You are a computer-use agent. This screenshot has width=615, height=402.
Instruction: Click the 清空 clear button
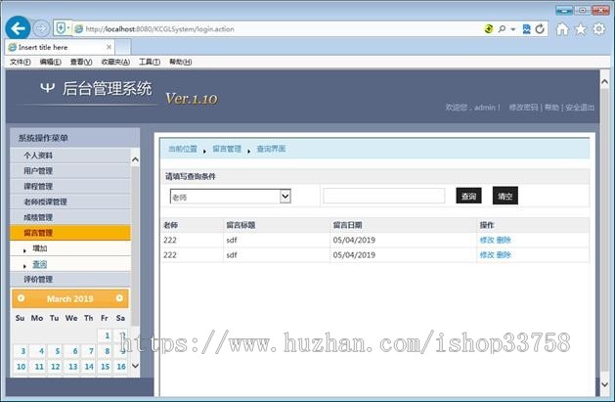coord(505,196)
